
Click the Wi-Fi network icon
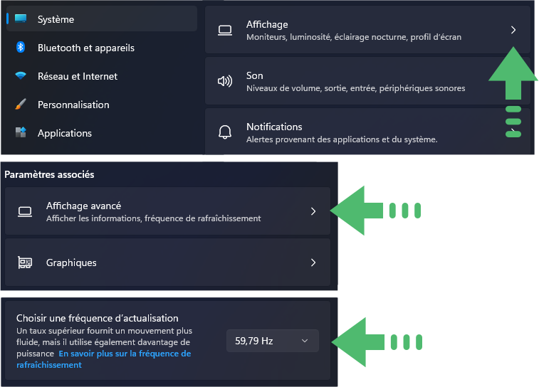[x=21, y=75]
